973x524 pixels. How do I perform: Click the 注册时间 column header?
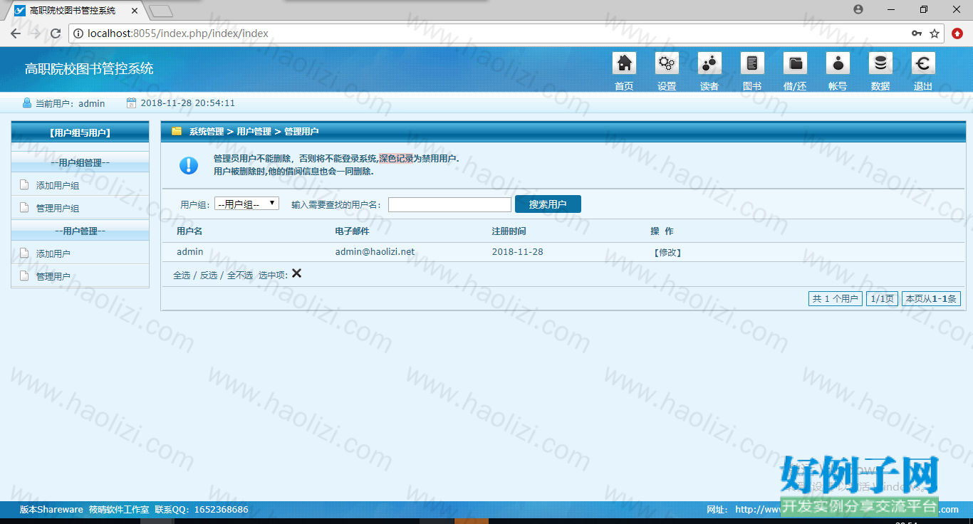click(x=509, y=231)
